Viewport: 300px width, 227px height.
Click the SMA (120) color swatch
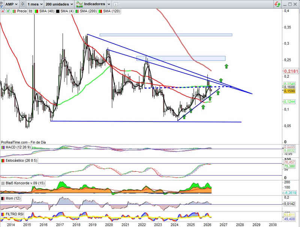click(x=100, y=11)
